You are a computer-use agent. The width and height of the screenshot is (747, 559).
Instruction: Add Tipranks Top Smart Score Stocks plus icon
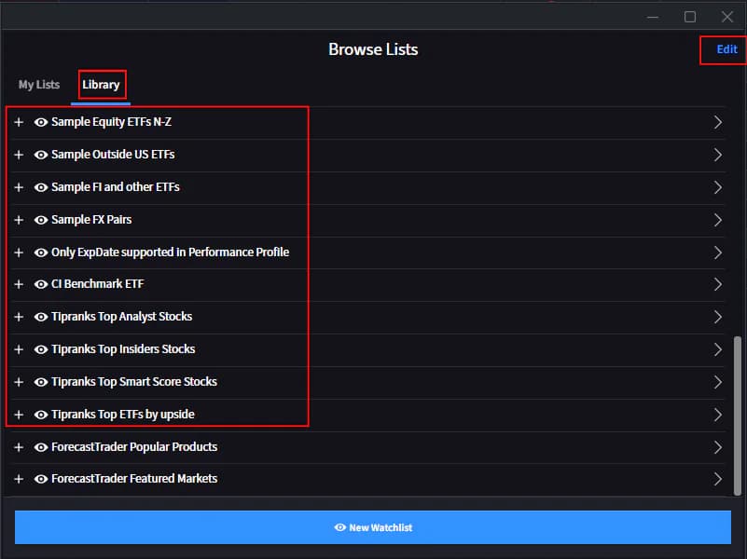(x=19, y=382)
